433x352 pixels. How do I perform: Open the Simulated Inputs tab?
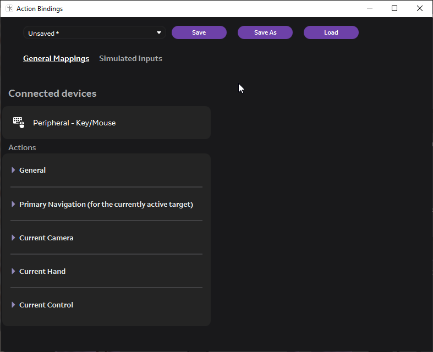[130, 58]
